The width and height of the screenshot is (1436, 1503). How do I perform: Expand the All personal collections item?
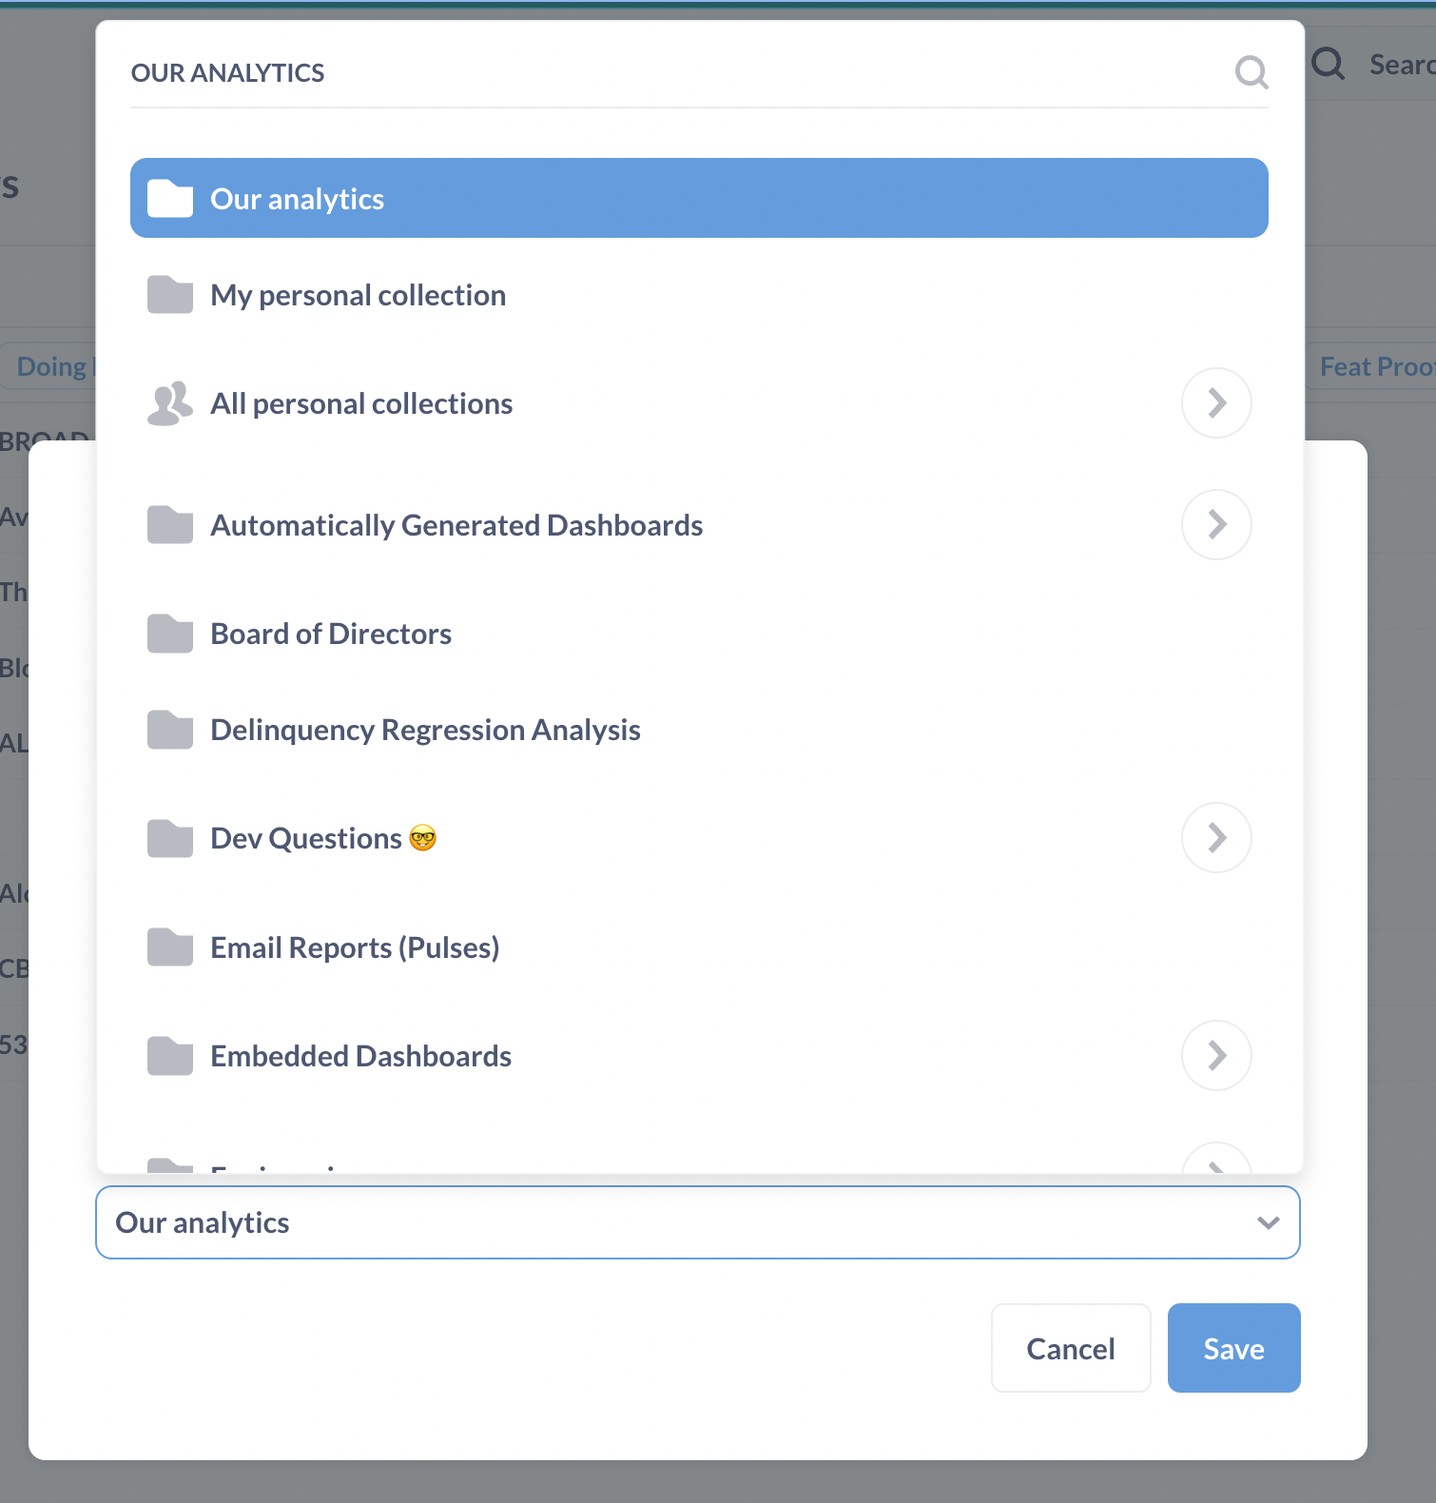pos(1216,402)
